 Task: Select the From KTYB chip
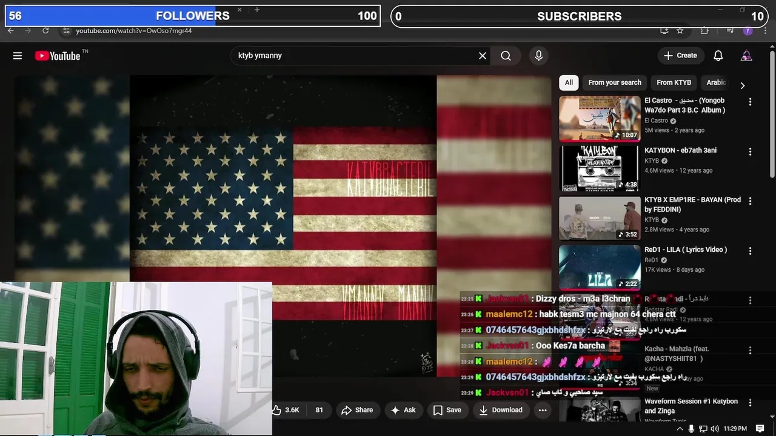674,82
